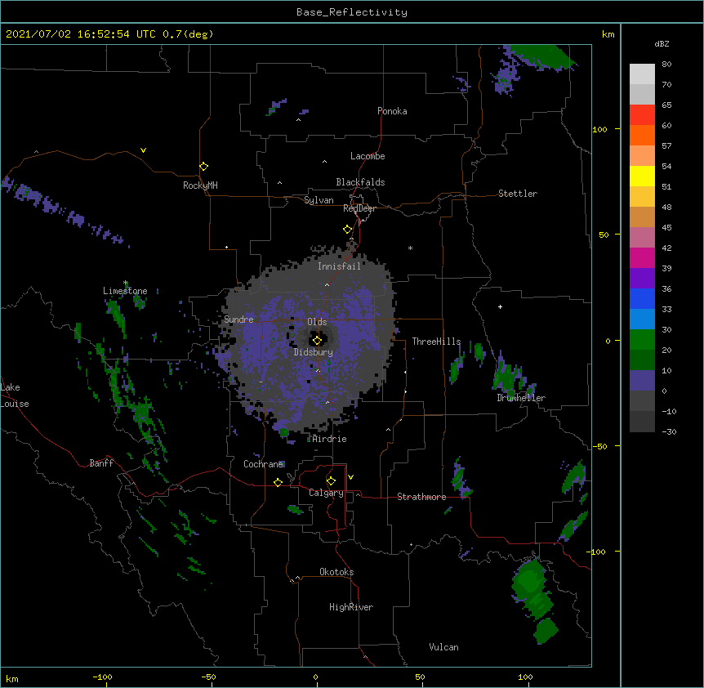This screenshot has height=688, width=704.
Task: Select the light gray swatch between 80 and 70
Action: (642, 74)
